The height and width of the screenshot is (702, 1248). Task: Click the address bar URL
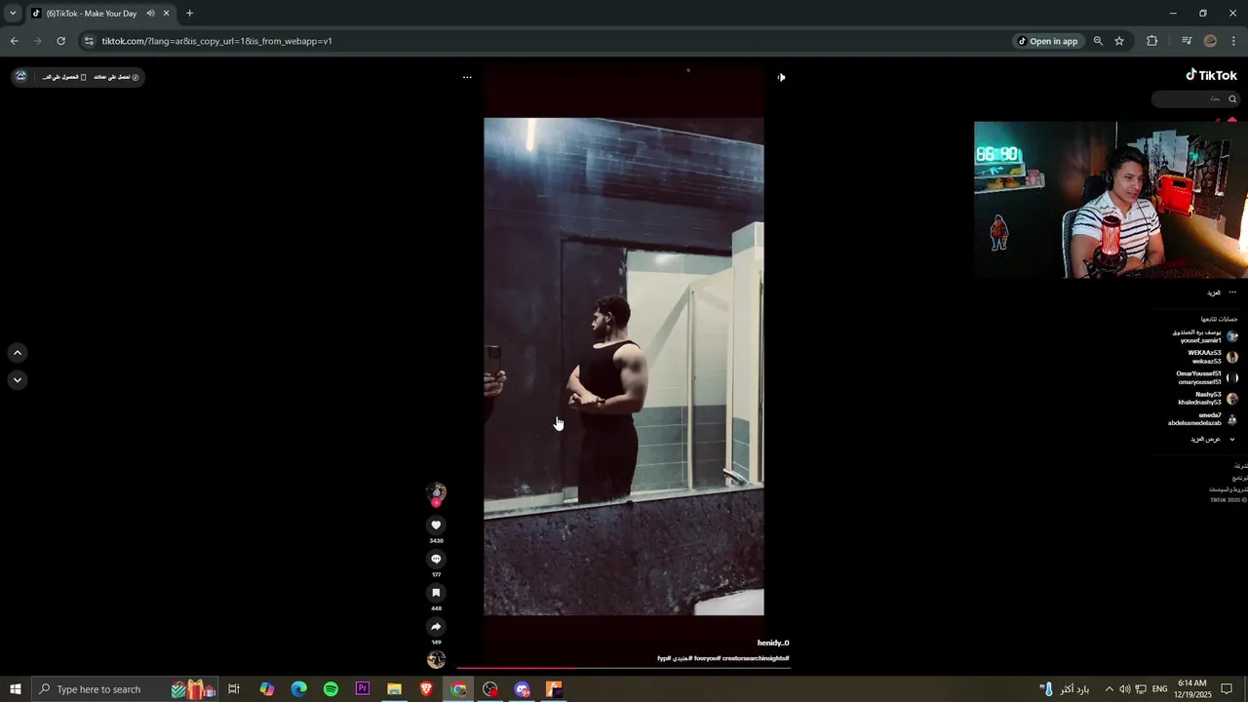tap(217, 41)
